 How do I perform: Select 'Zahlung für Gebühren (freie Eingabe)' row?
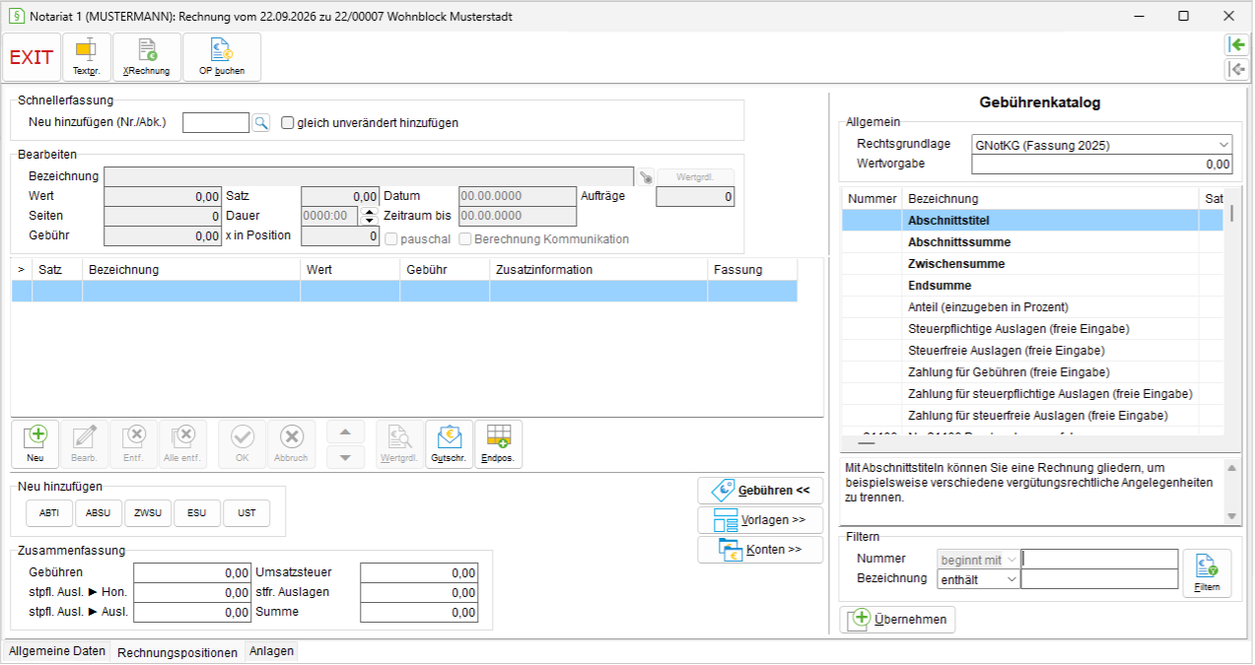(x=1032, y=372)
